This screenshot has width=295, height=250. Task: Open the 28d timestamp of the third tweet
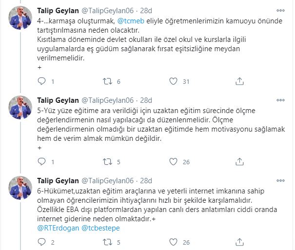click(146, 181)
